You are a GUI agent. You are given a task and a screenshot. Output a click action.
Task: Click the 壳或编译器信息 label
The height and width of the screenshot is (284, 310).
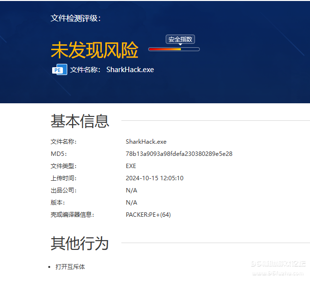pos(72,215)
